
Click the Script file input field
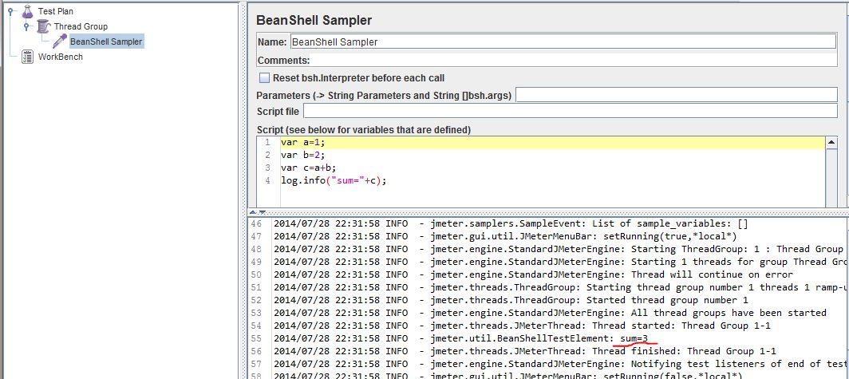571,112
